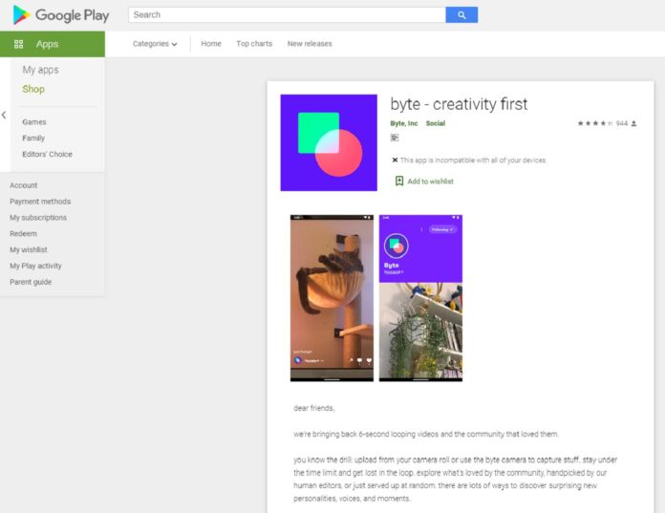Open Family category link
Viewport: 665px width, 513px height.
point(33,139)
